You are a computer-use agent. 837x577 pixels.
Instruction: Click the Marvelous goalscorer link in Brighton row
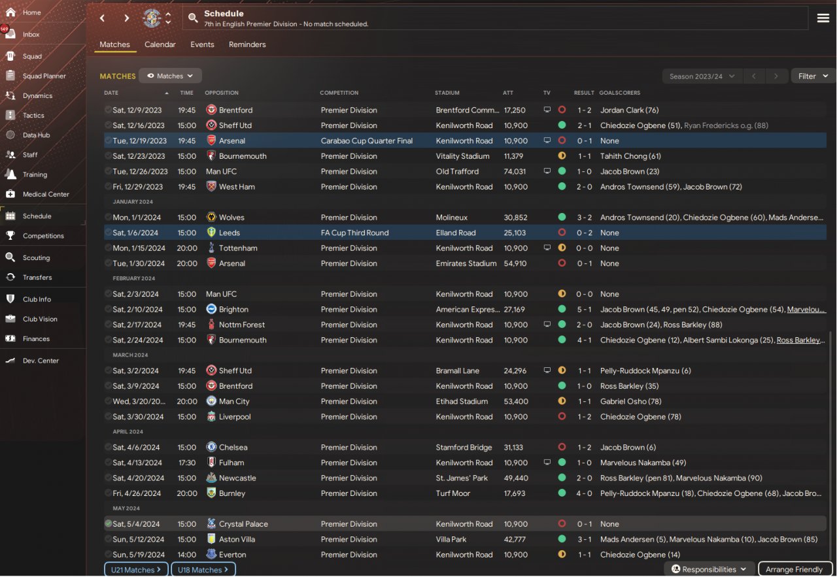pos(806,309)
